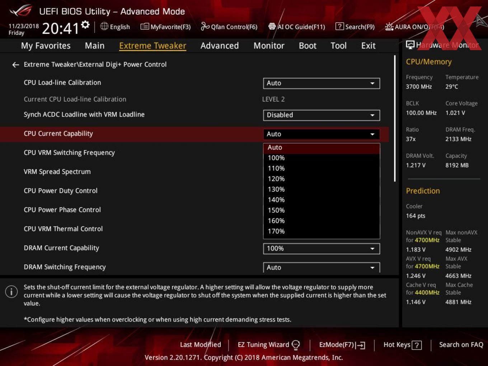Screen dimensions: 488x366
Task: Click the back arrow beside Extreme Tweaker path
Action: click(15, 65)
